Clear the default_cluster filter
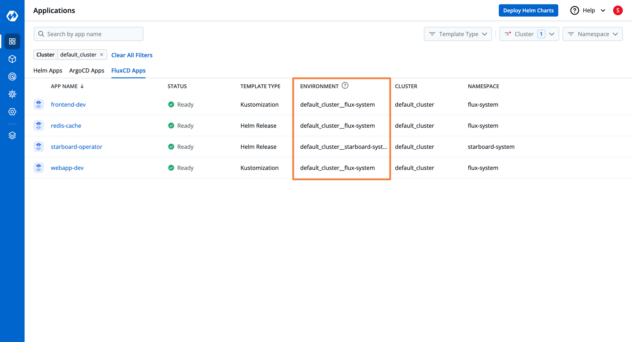Image resolution: width=632 pixels, height=342 pixels. (x=101, y=55)
